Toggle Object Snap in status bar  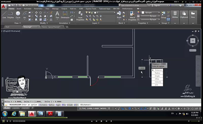tap(145, 109)
